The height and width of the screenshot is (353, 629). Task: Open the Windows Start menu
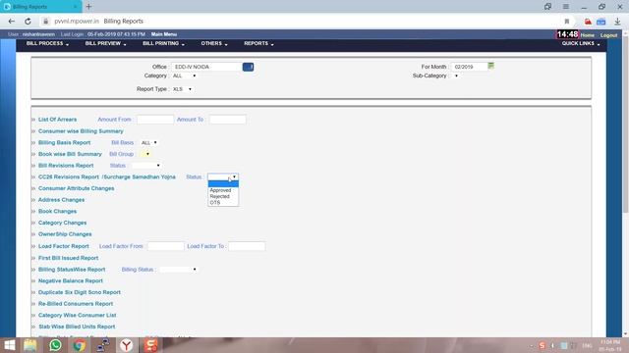pos(9,345)
